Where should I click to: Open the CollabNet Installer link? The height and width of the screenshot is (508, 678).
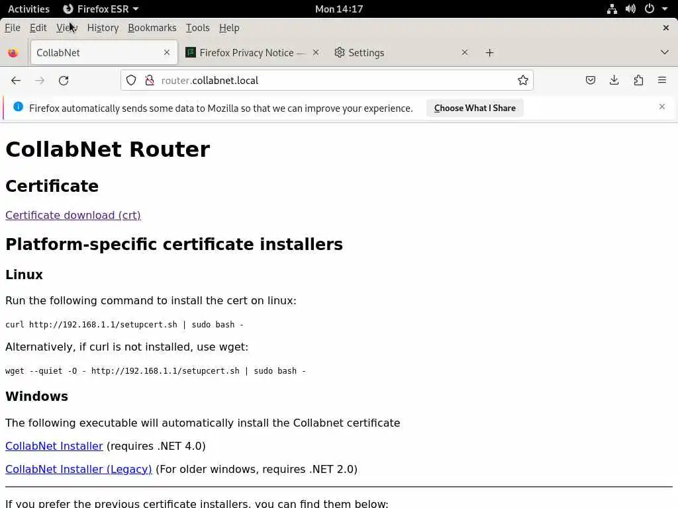[54, 446]
